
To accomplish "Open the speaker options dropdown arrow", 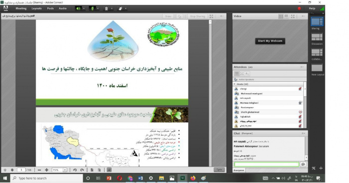I will 84,8.
